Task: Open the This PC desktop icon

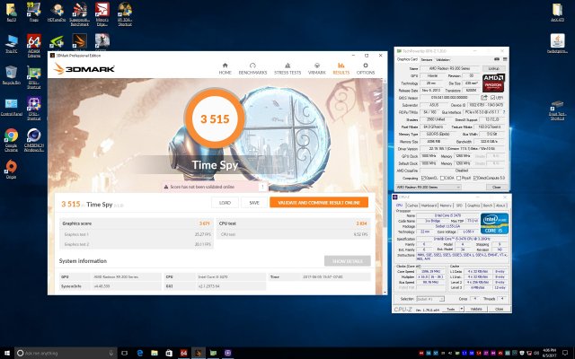Action: tap(11, 44)
